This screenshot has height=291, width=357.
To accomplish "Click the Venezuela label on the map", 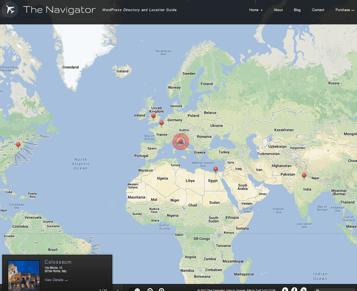I will [x=33, y=218].
